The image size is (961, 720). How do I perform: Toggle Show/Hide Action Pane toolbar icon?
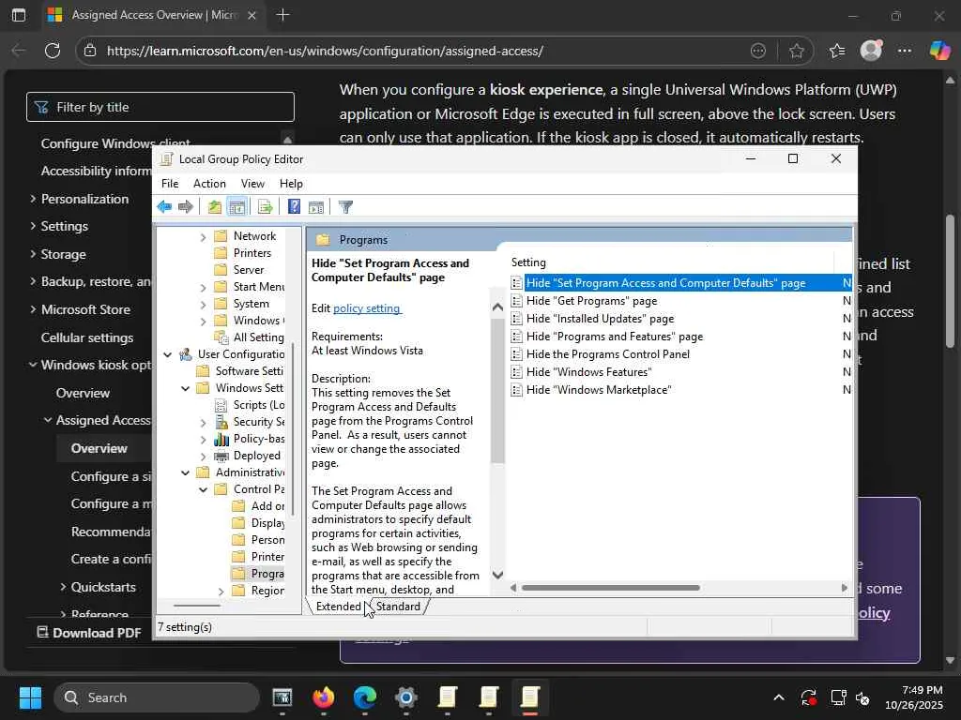coord(316,207)
